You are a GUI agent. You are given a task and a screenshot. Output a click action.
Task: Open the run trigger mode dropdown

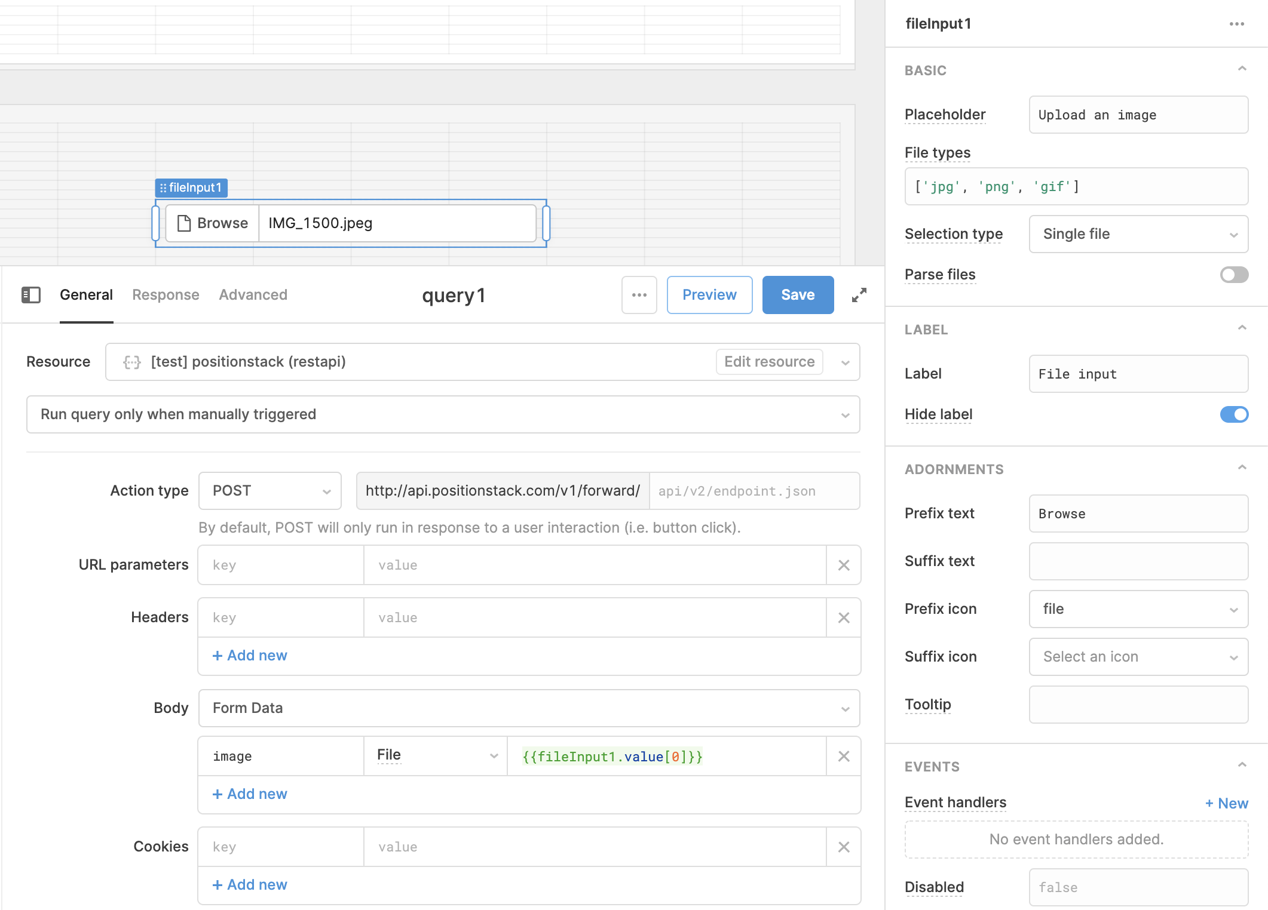443,414
